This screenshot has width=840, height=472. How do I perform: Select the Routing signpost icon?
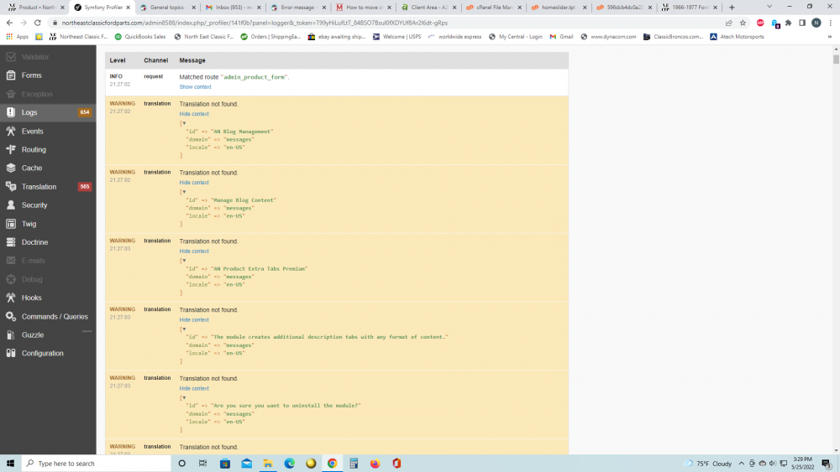coord(11,150)
